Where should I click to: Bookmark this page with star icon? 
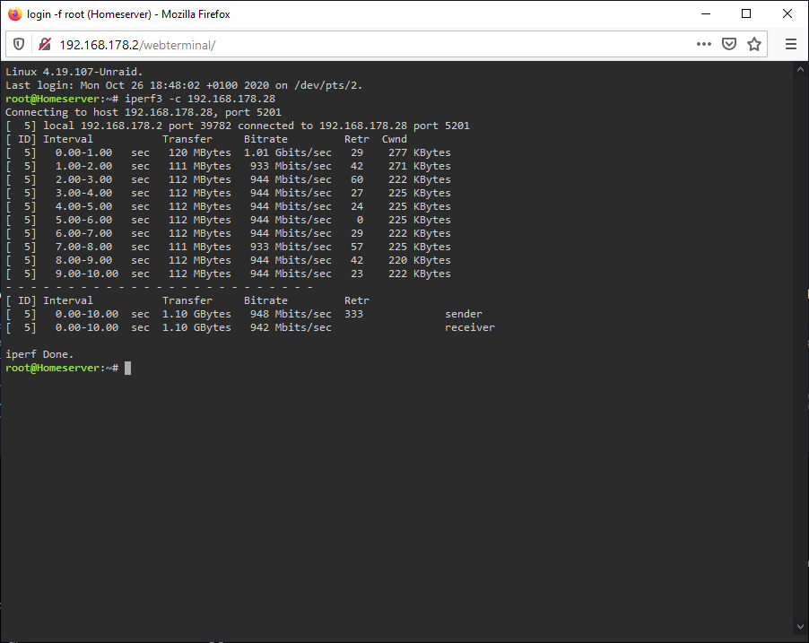(754, 44)
